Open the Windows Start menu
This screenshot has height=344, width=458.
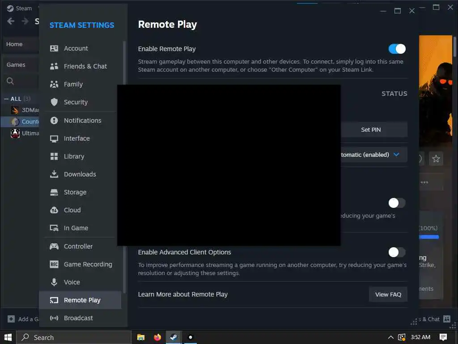[8, 337]
